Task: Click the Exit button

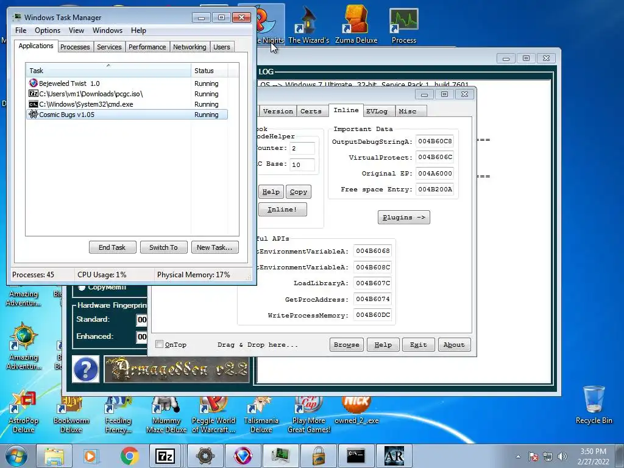Action: [418, 345]
